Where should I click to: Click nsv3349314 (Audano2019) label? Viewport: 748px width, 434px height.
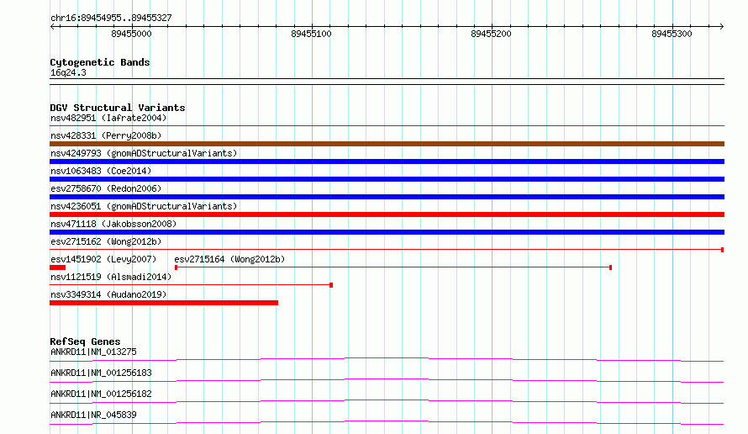point(108,294)
